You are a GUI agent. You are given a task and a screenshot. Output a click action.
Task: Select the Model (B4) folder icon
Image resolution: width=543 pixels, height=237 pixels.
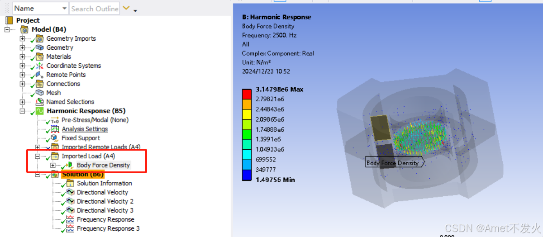click(24, 29)
